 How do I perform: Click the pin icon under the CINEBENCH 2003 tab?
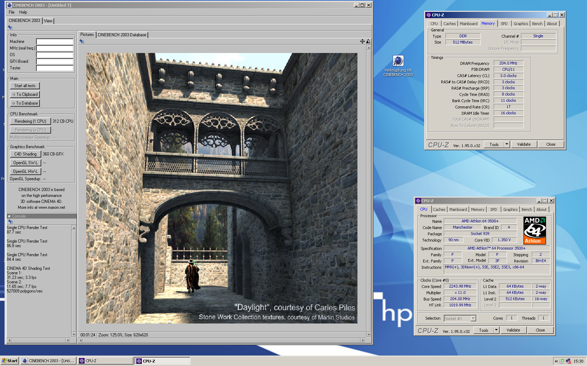(x=10, y=27)
